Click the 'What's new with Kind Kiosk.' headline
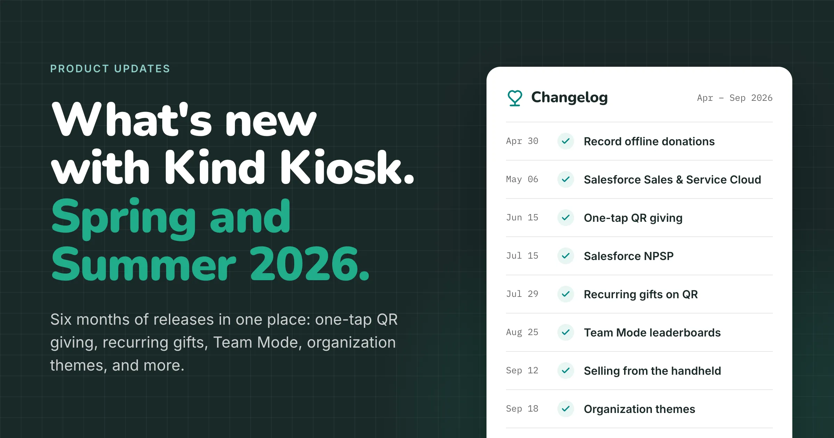834x438 pixels. coord(233,143)
